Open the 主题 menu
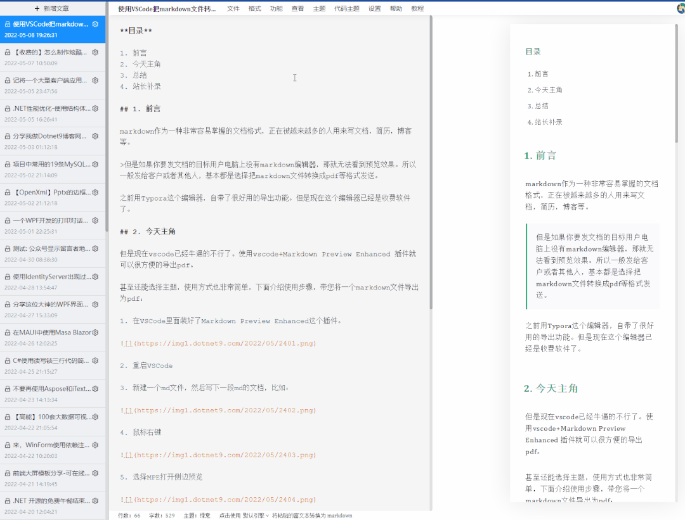The height and width of the screenshot is (520, 685). click(319, 8)
